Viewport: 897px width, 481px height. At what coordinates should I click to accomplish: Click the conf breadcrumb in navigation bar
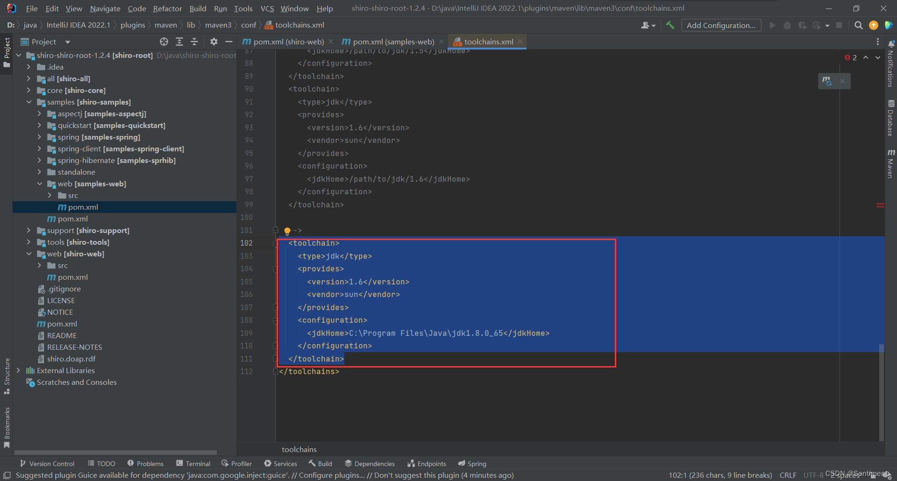pyautogui.click(x=249, y=25)
